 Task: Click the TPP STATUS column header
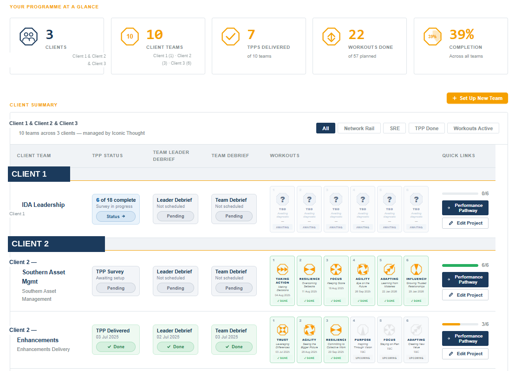[107, 156]
